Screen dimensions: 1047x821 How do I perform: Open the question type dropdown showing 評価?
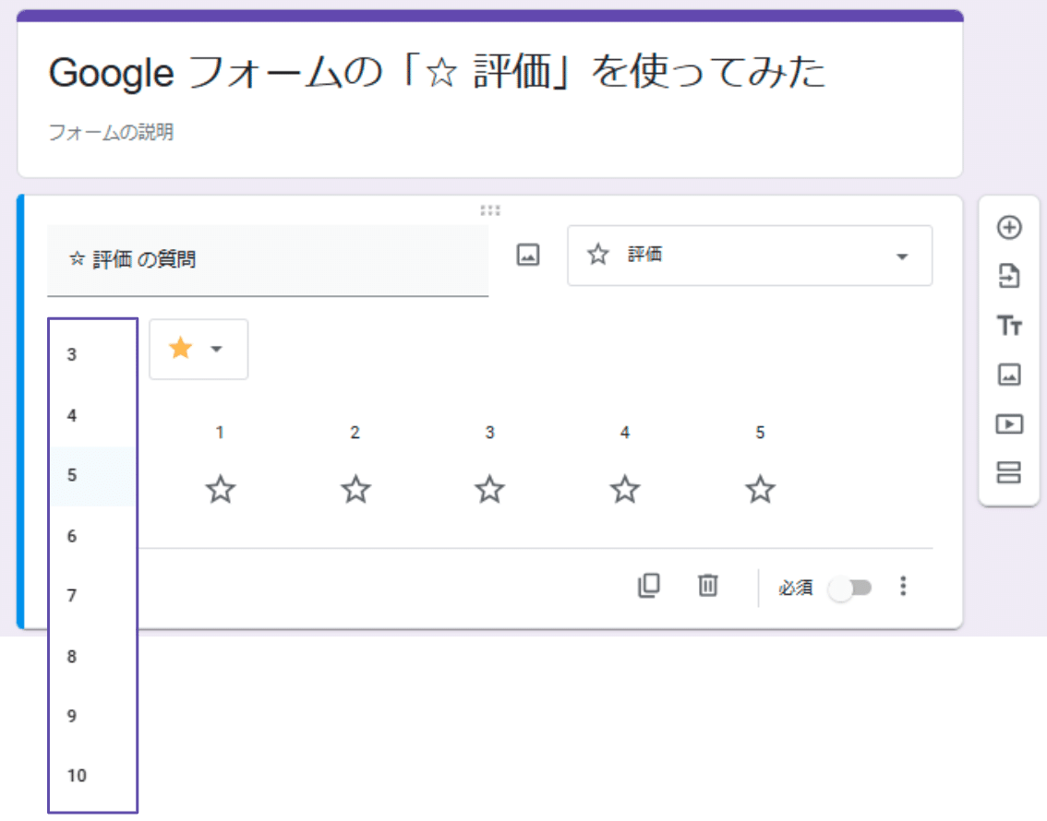(750, 256)
